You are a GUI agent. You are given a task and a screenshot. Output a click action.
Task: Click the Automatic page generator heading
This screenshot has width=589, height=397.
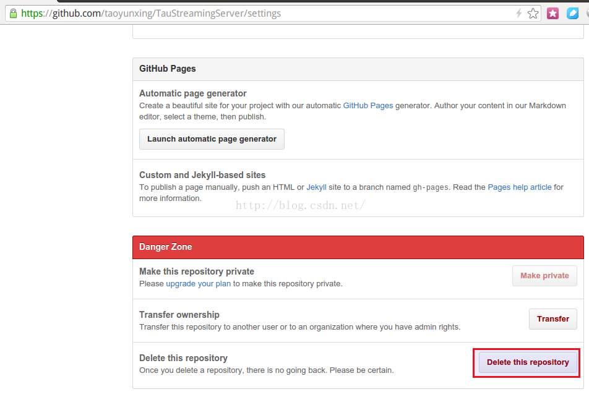click(x=192, y=93)
